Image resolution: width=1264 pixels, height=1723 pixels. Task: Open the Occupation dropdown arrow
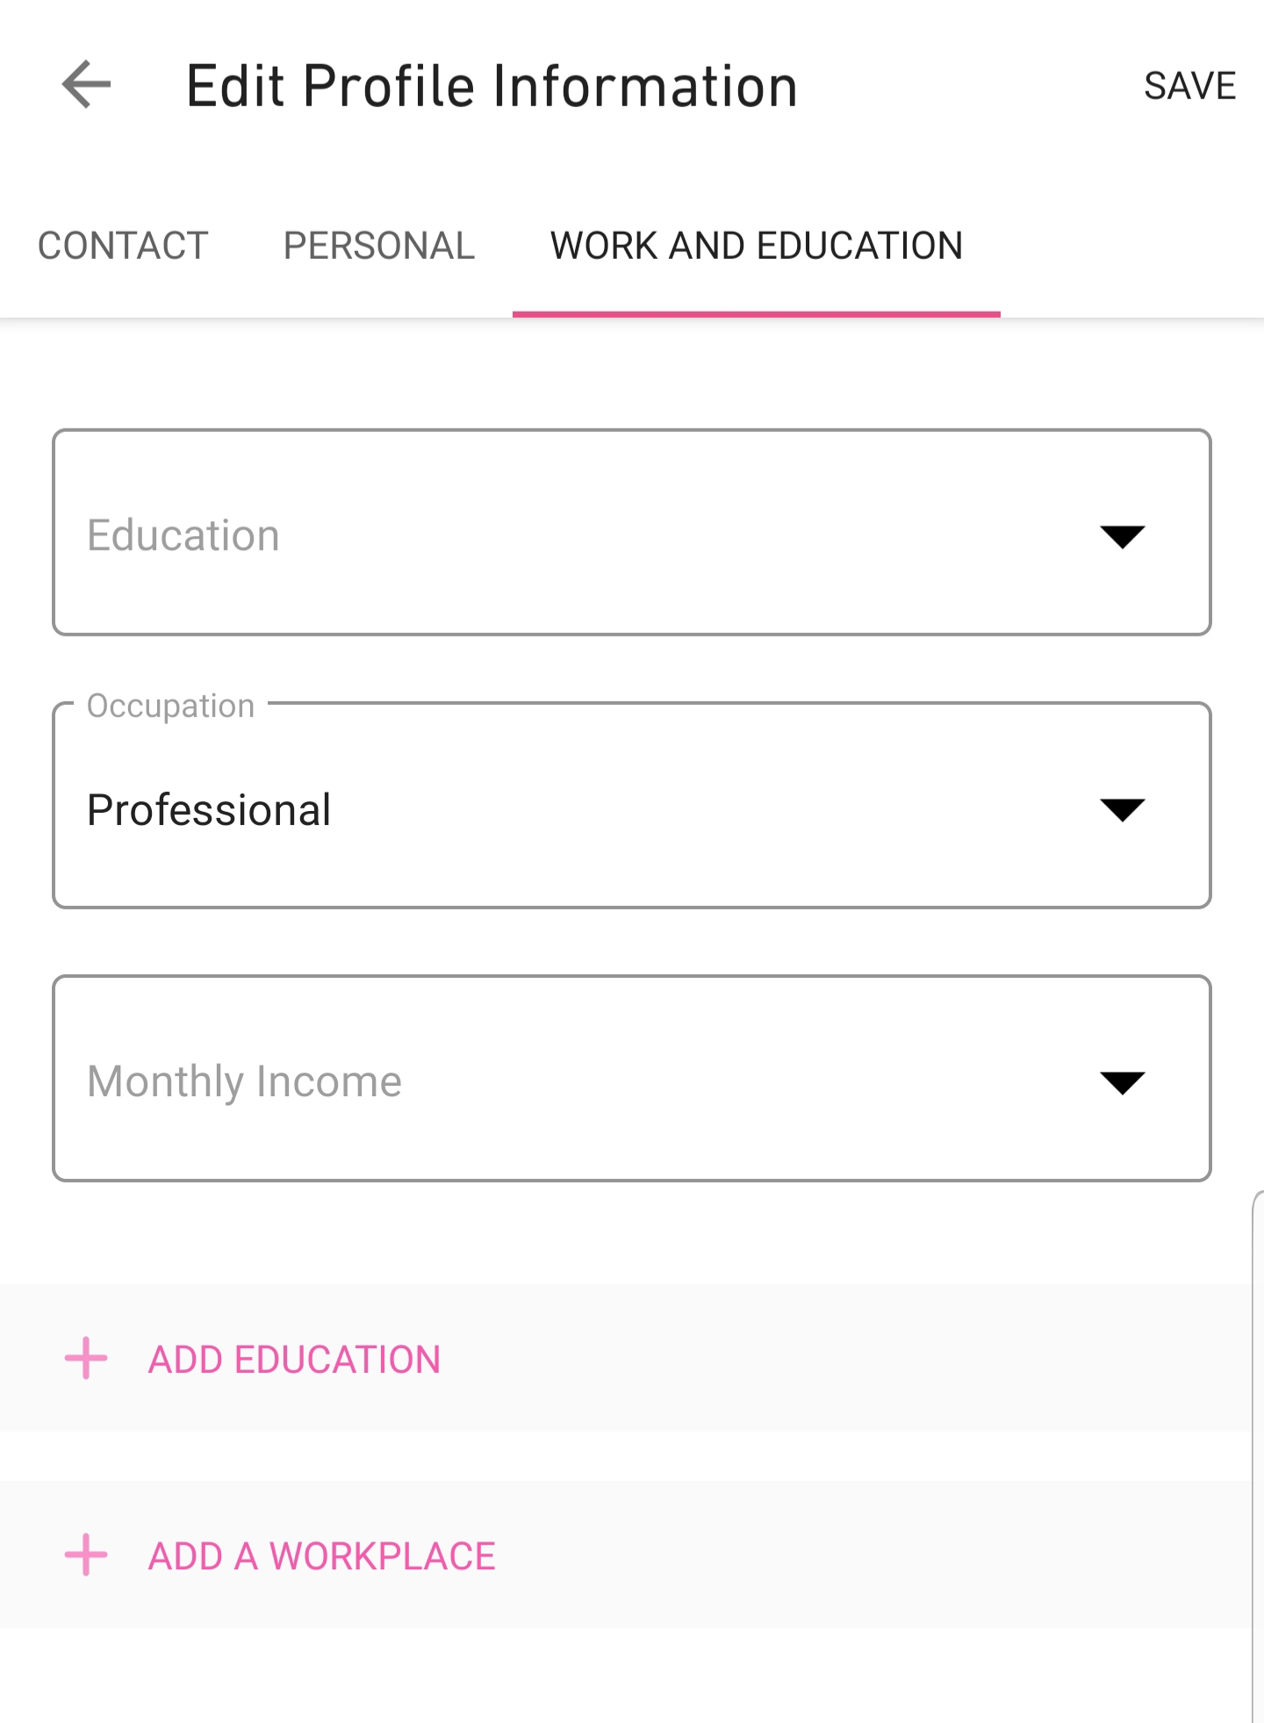[x=1122, y=808]
